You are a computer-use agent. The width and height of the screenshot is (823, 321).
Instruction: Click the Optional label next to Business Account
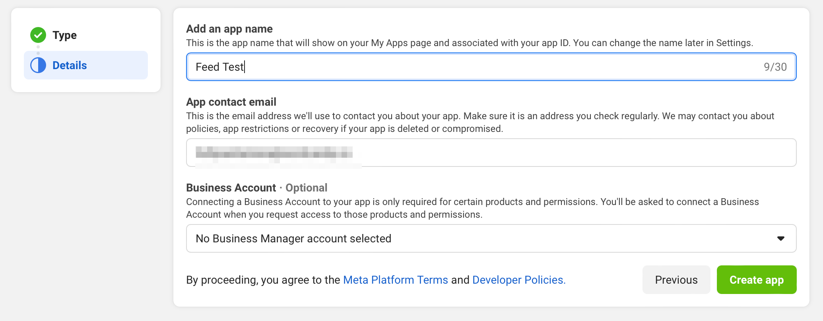click(x=306, y=188)
